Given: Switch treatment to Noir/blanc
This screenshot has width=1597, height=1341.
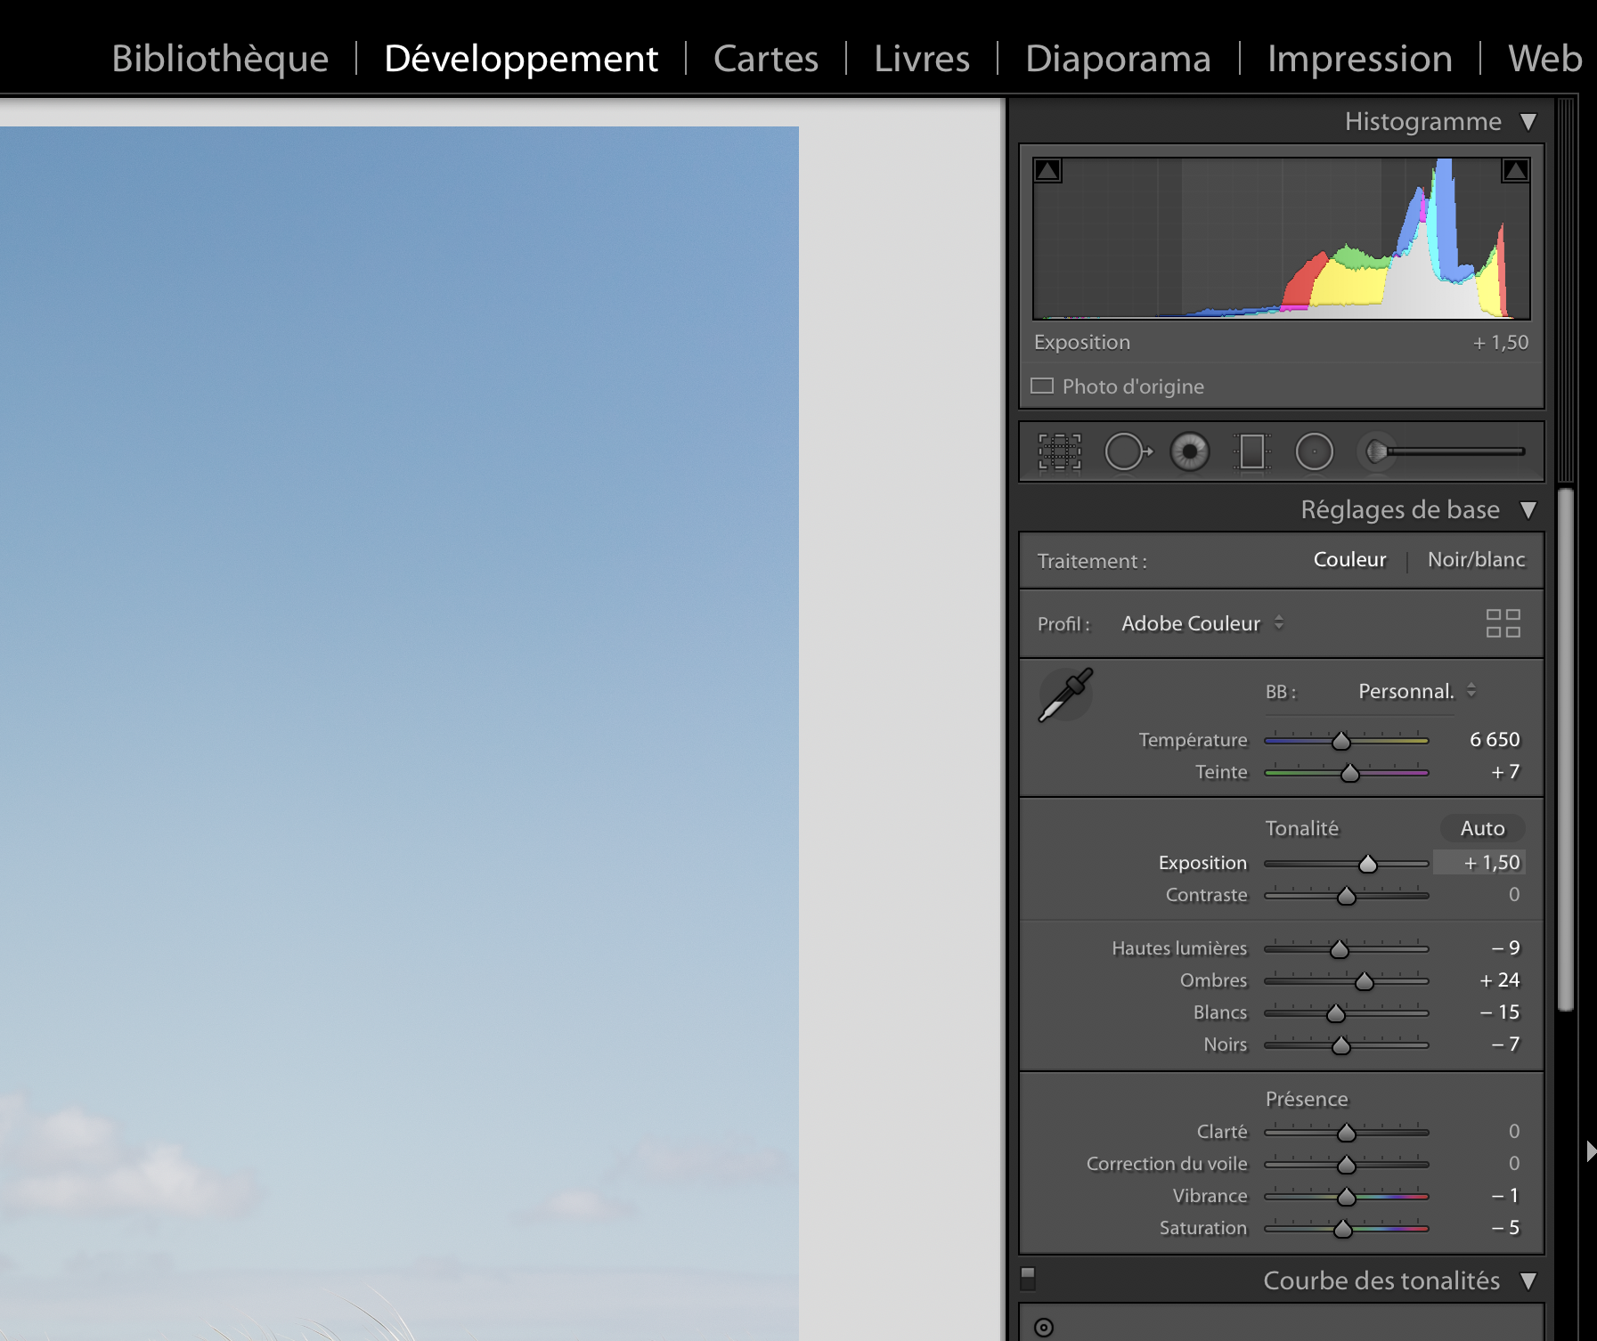Looking at the screenshot, I should pyautogui.click(x=1476, y=560).
